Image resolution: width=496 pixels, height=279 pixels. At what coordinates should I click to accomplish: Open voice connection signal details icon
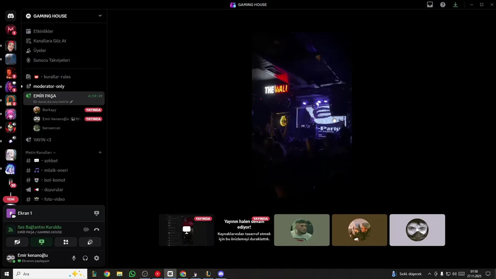11,229
